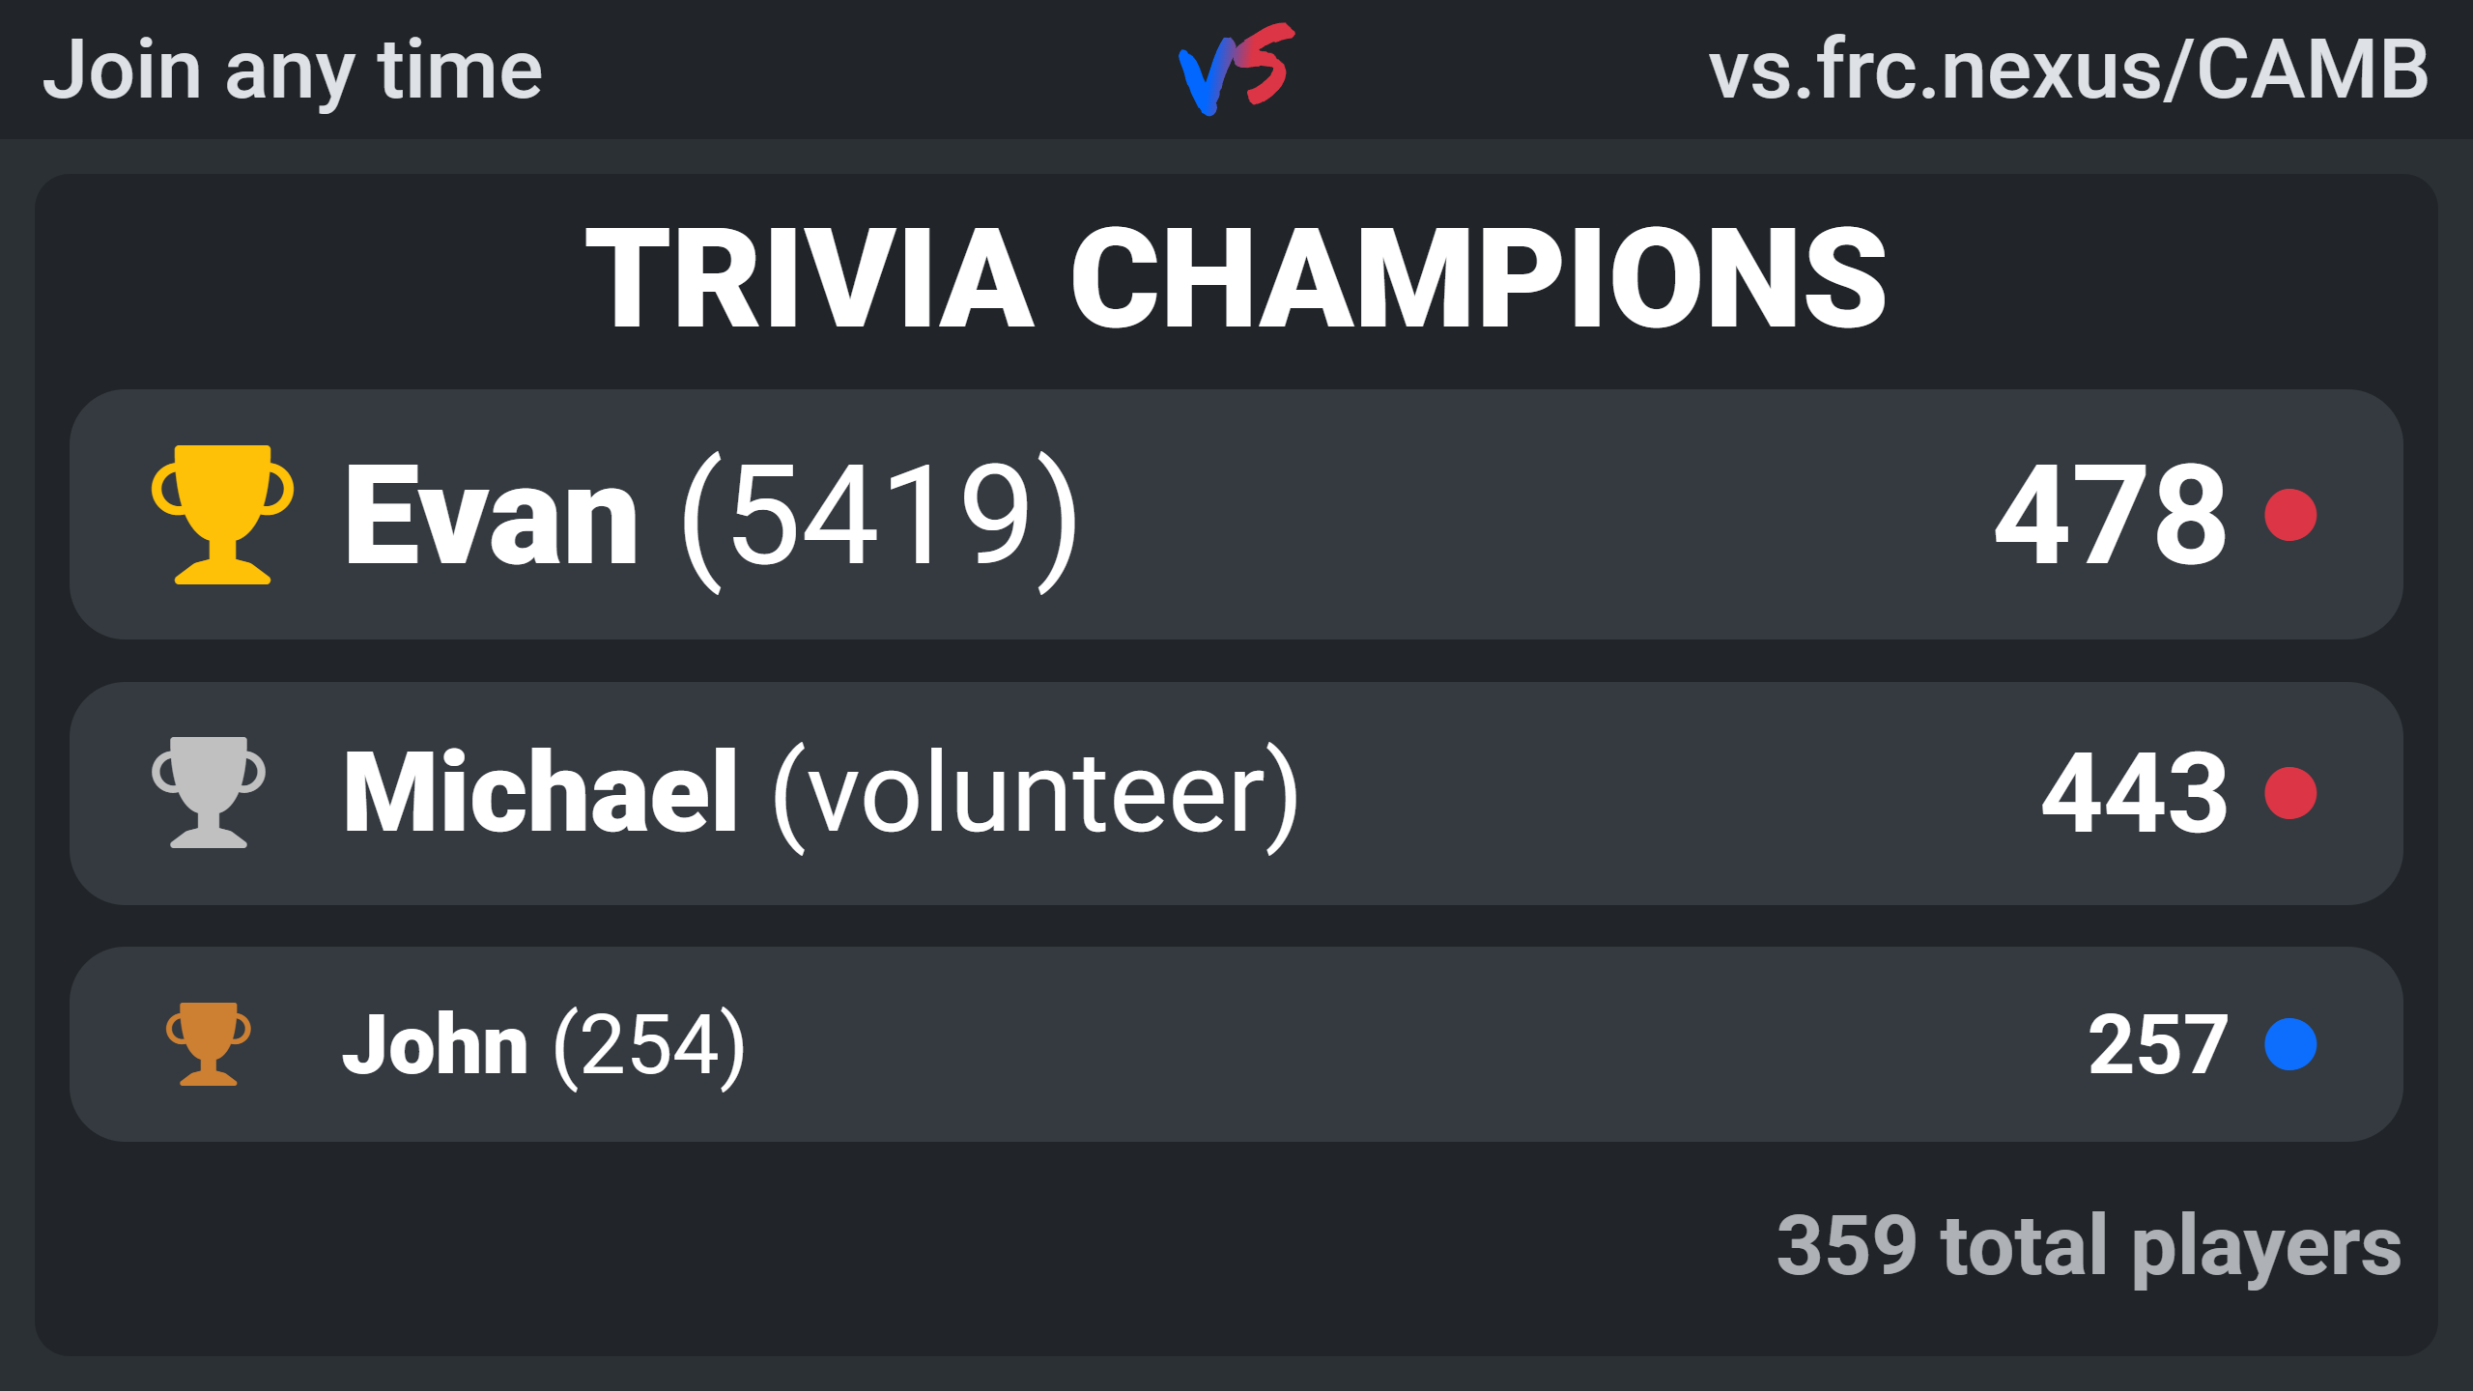Click the gold trophy icon beside Evan

[222, 515]
